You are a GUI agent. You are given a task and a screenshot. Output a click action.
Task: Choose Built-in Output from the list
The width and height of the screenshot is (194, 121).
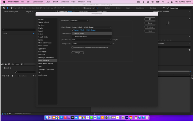click(92, 34)
